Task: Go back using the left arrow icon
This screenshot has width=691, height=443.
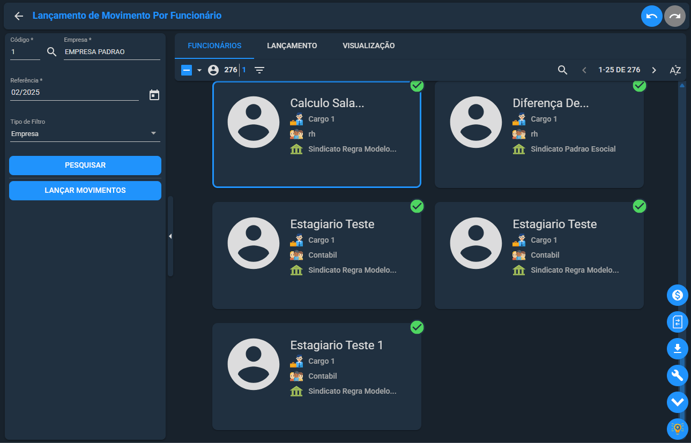Action: [x=19, y=16]
